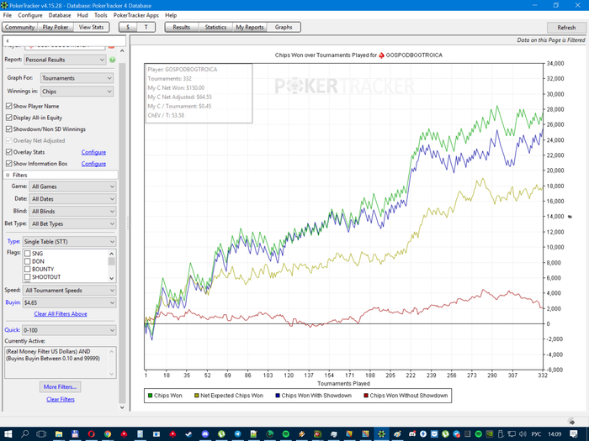
Task: Toggle Display All-in Equity checkbox
Action: (x=9, y=118)
